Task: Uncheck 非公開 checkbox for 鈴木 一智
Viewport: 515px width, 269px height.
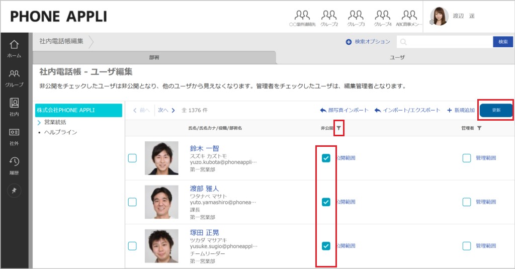Action: 326,158
